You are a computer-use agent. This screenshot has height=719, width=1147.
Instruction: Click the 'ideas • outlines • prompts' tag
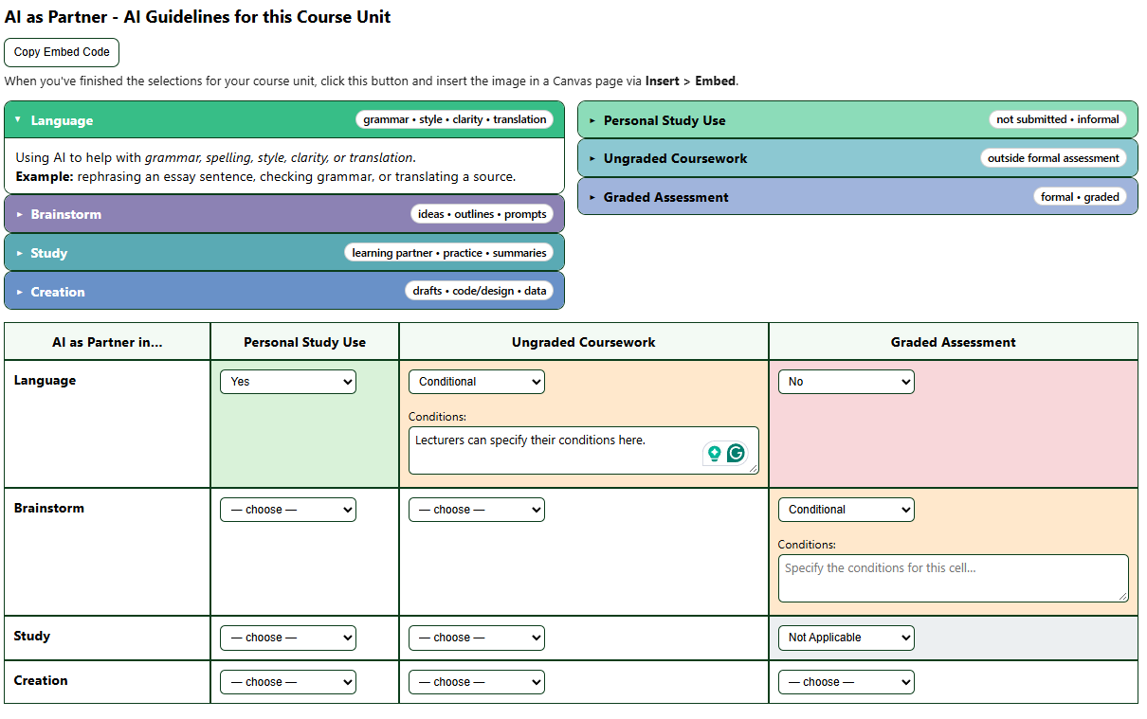pyautogui.click(x=482, y=214)
